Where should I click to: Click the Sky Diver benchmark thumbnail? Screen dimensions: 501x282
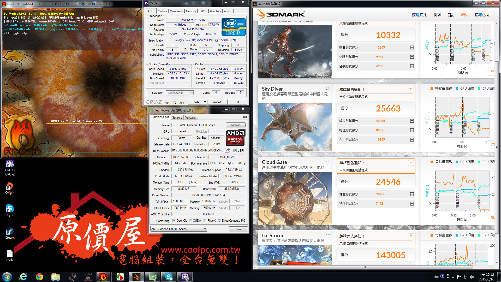(x=295, y=127)
